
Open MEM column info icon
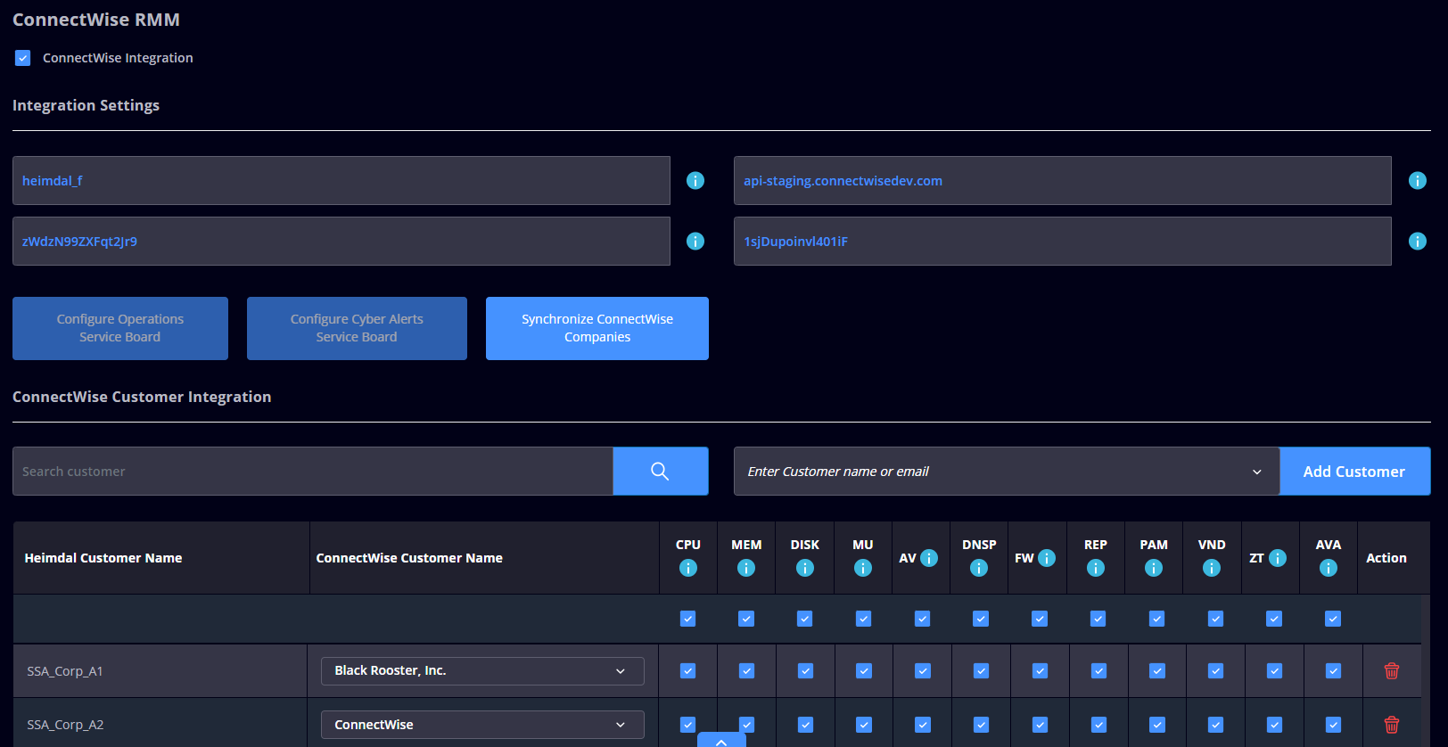[x=746, y=568]
